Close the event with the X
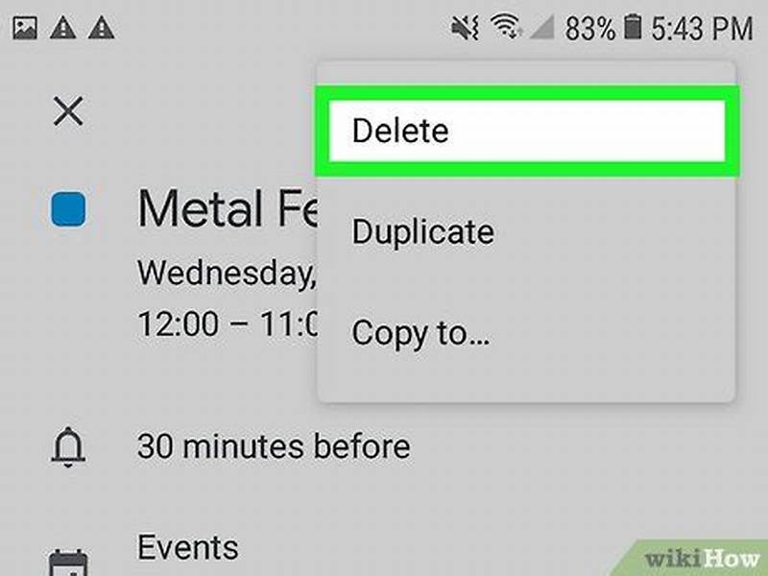This screenshot has width=768, height=576. pyautogui.click(x=67, y=110)
